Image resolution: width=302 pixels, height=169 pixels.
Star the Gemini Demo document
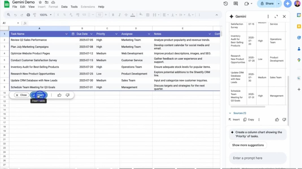point(40,2)
